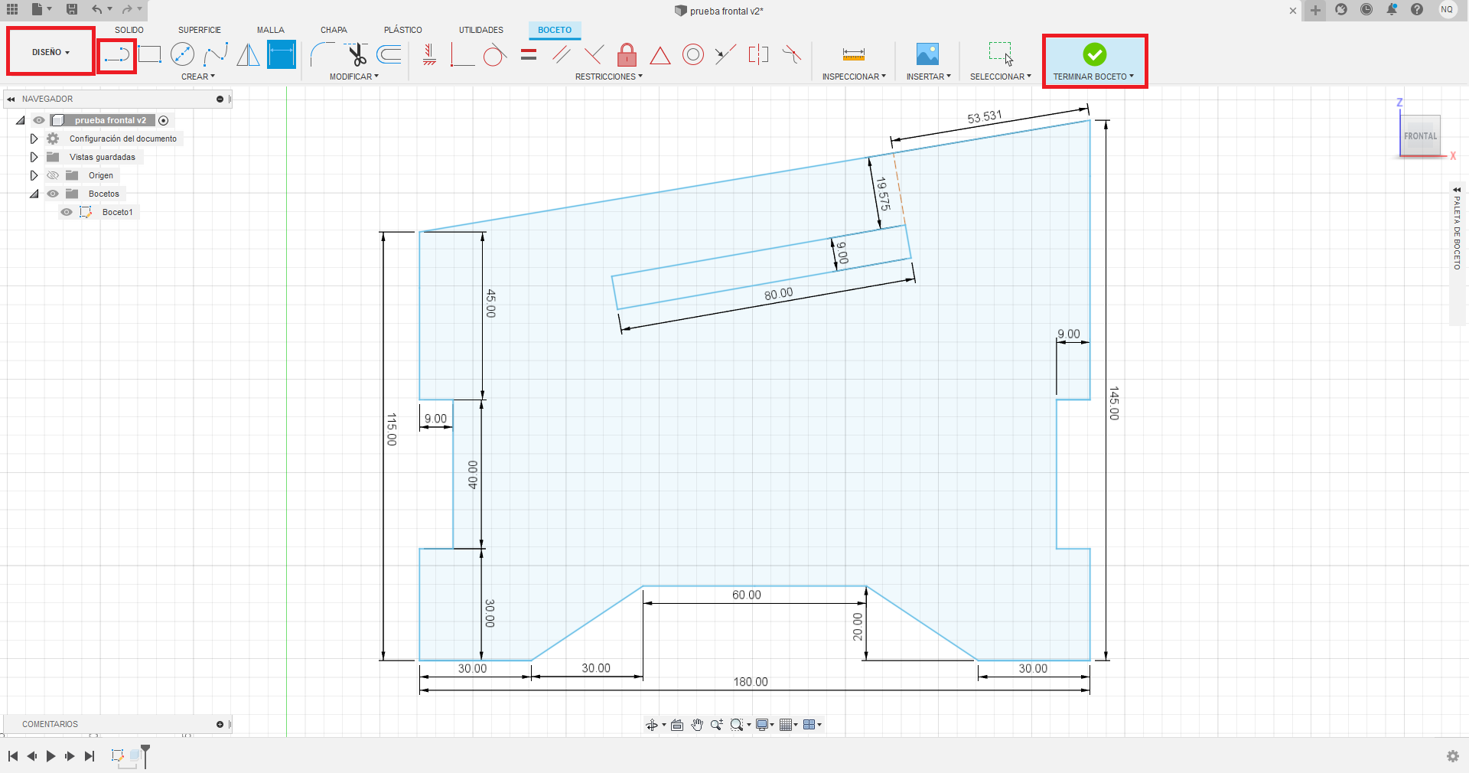Image resolution: width=1469 pixels, height=773 pixels.
Task: Apply Concentric constraint
Action: (x=693, y=54)
